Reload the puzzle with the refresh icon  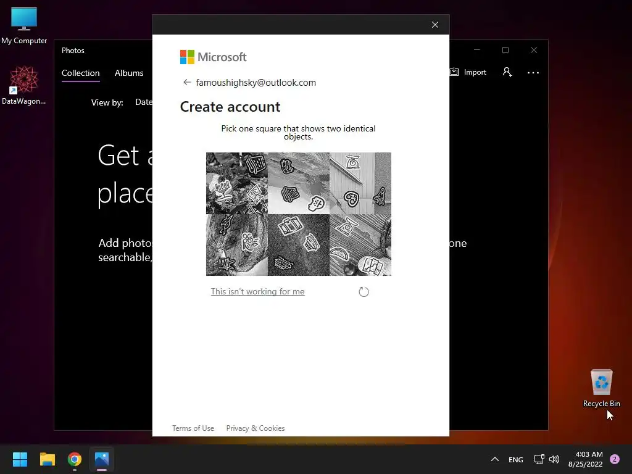364,292
